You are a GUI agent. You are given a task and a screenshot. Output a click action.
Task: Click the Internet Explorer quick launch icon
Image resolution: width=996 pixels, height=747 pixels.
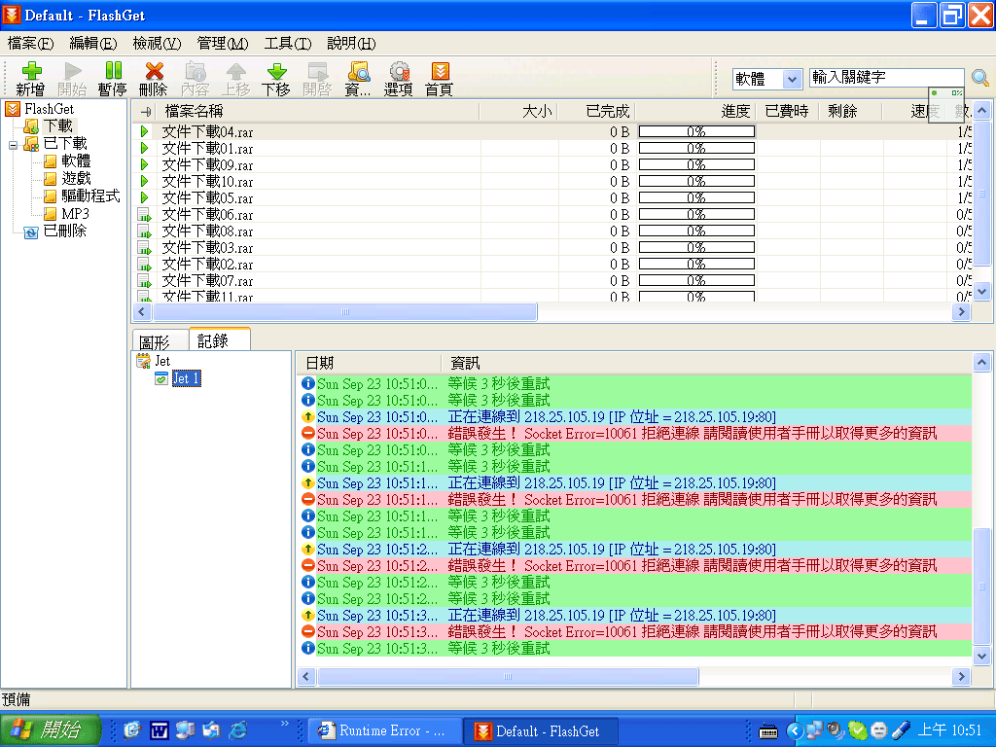click(x=238, y=730)
